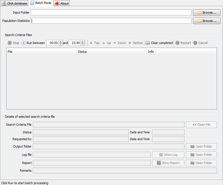Viewport: 223px width, 185px height.
Task: Click the Stop batch processing button
Action: 13,43
